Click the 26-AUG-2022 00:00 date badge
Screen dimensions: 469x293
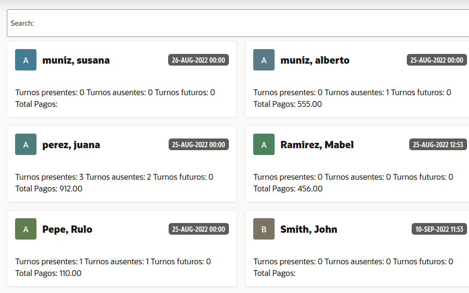199,60
